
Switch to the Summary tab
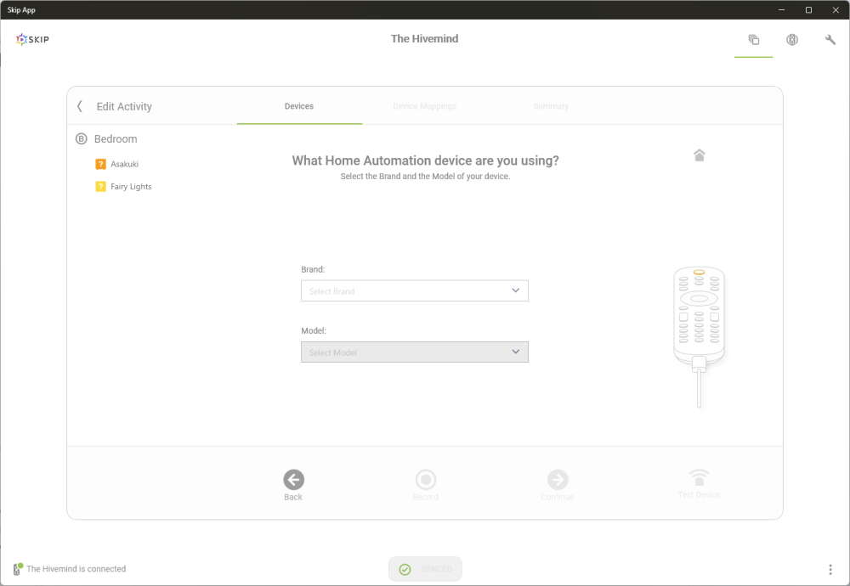(551, 106)
